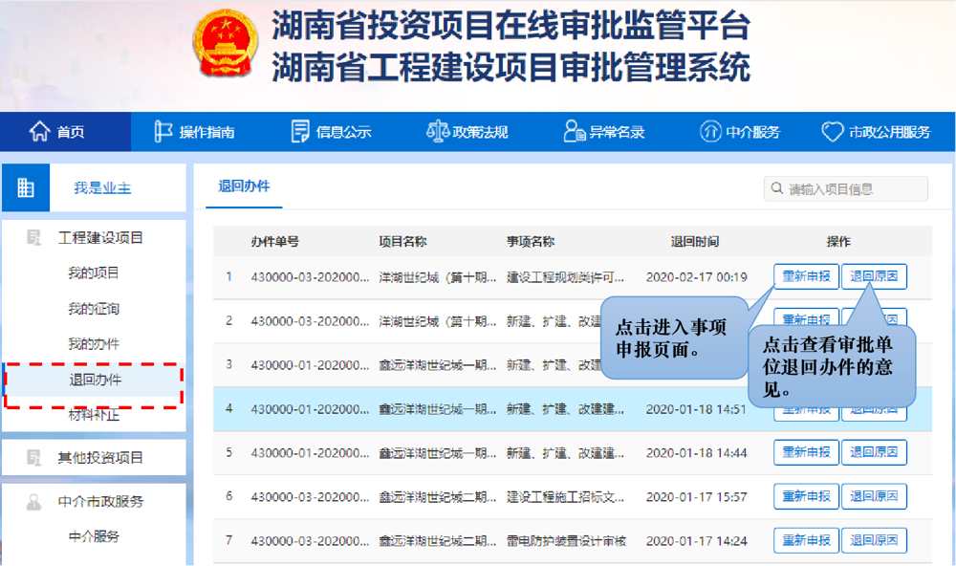Click the 中介服务 circle icon
956x566 pixels.
(x=710, y=132)
